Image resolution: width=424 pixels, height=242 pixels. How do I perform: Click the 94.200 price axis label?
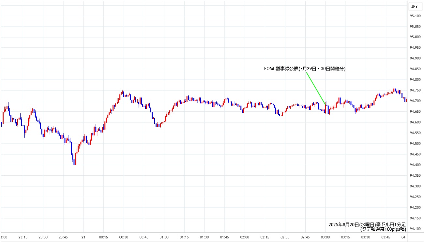(415, 207)
